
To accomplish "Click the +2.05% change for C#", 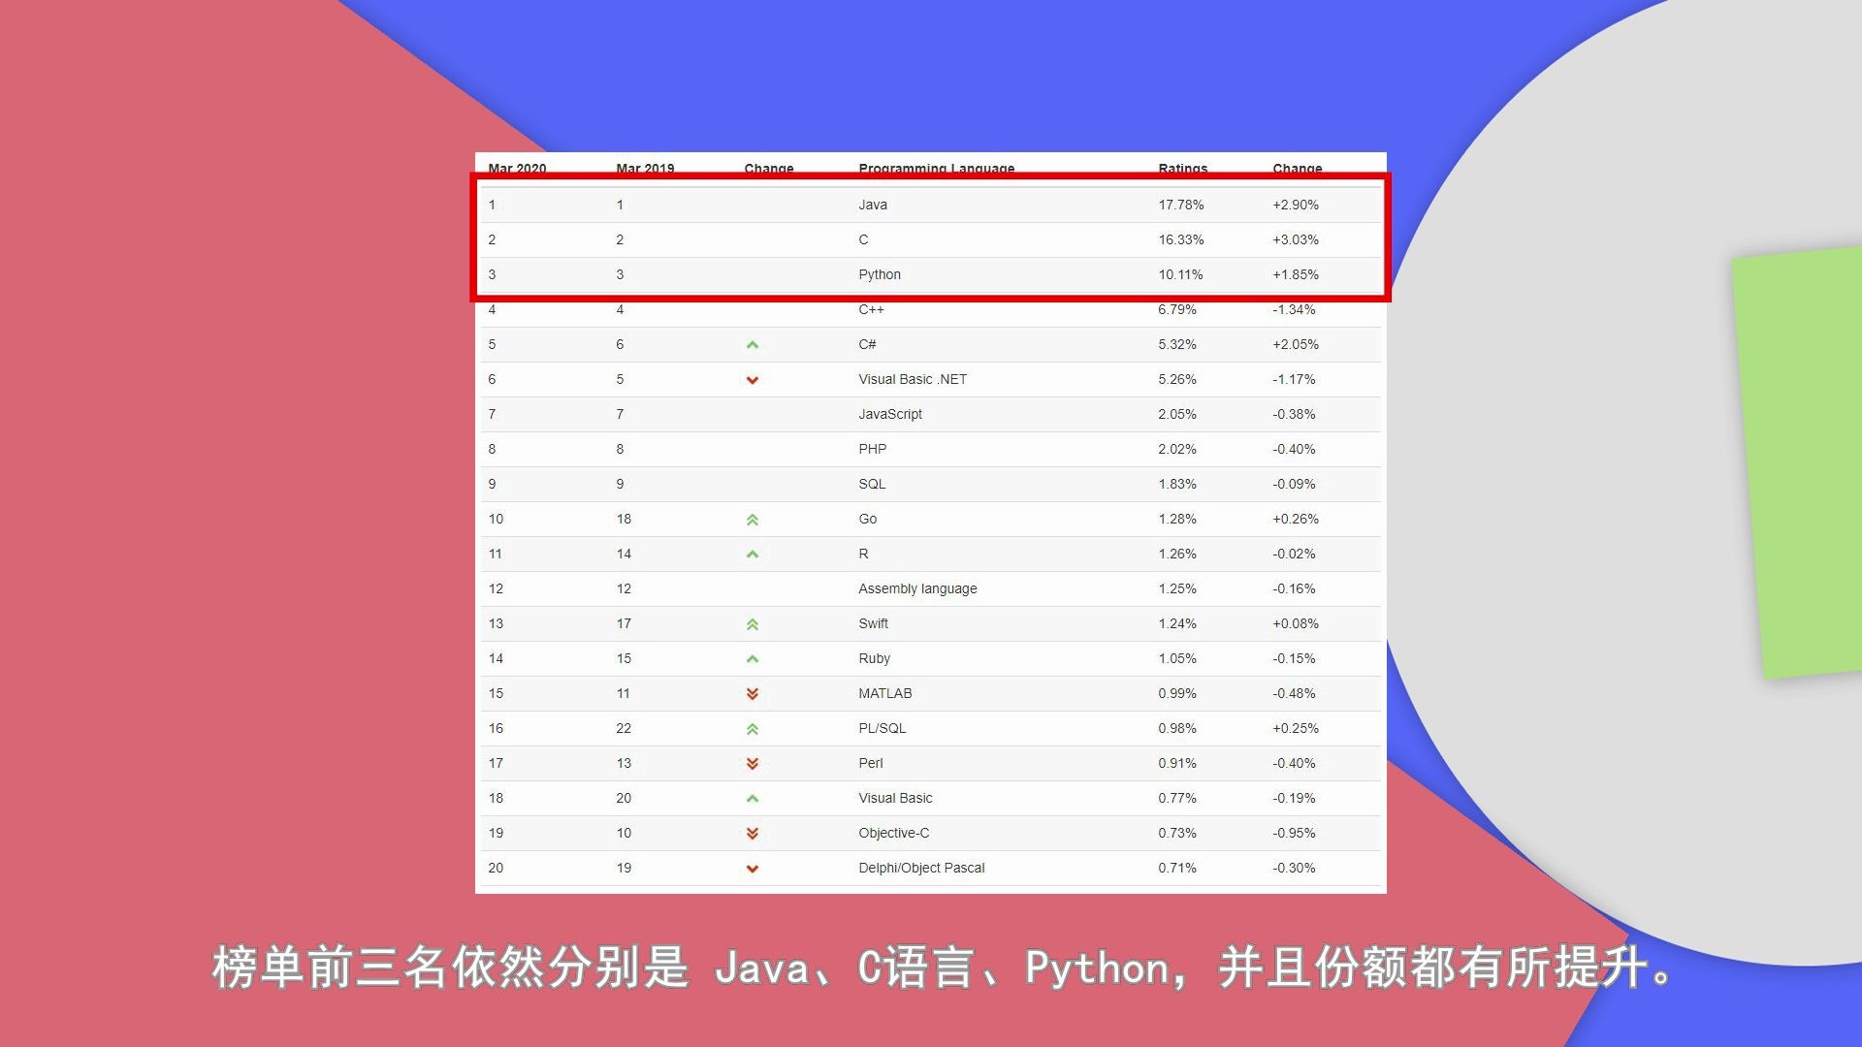I will pyautogui.click(x=1296, y=344).
